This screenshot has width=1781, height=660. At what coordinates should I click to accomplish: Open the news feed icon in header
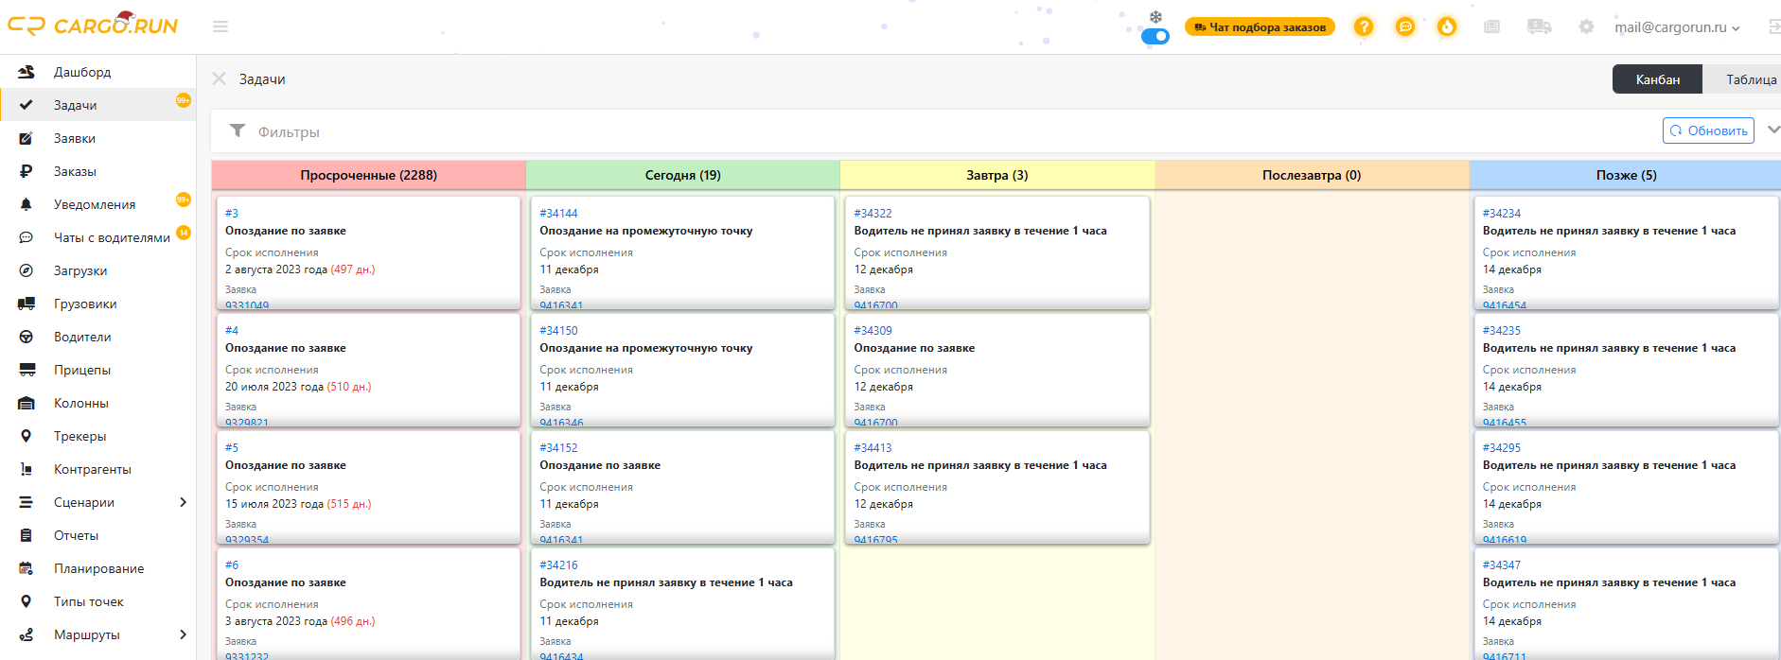[1491, 26]
